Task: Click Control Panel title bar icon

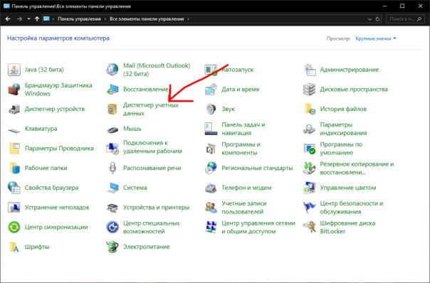Action: point(6,6)
